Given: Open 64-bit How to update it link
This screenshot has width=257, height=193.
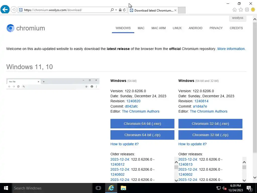Looking at the screenshot, I should pos(124,144).
